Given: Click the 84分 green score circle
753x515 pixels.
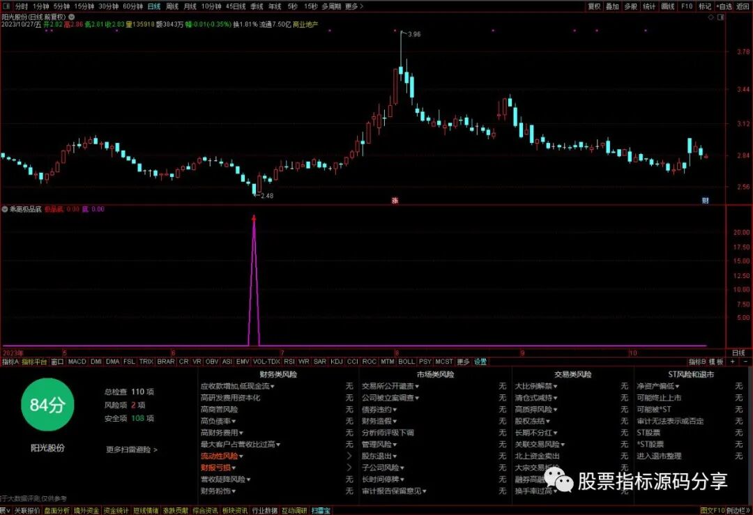Looking at the screenshot, I should tap(47, 405).
